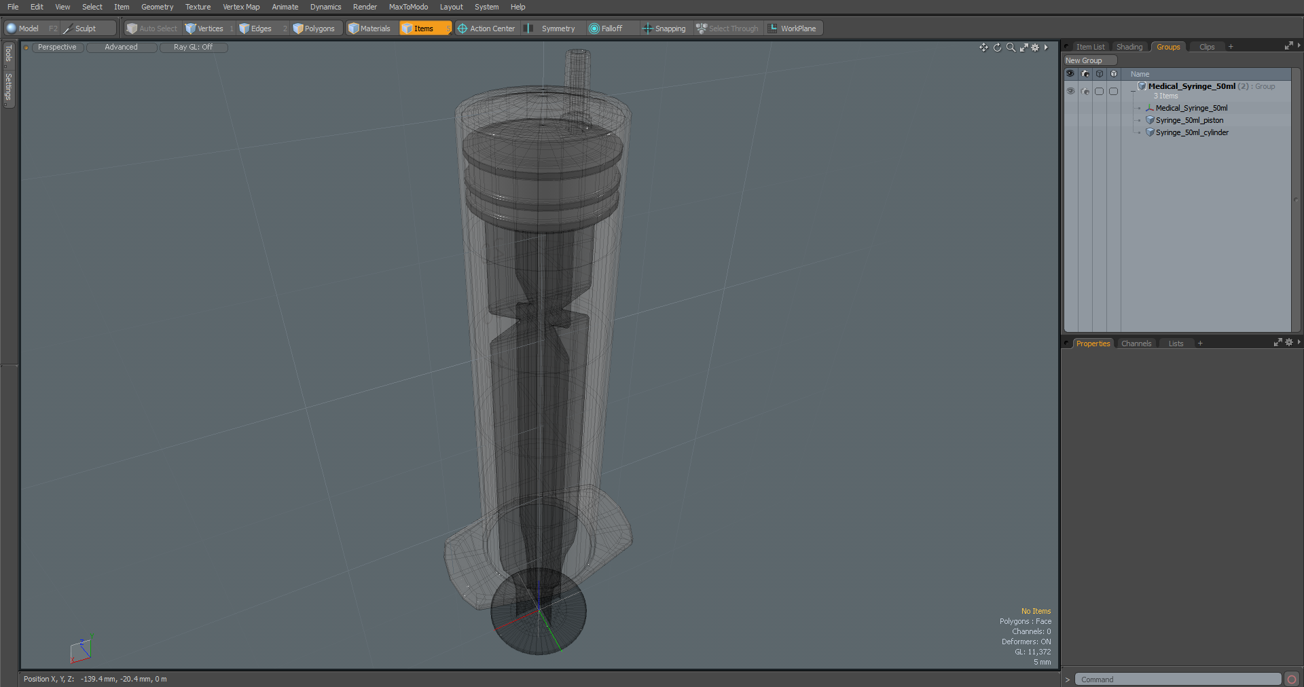This screenshot has width=1304, height=687.
Task: Click the Ray GL: Off option
Action: pos(193,48)
